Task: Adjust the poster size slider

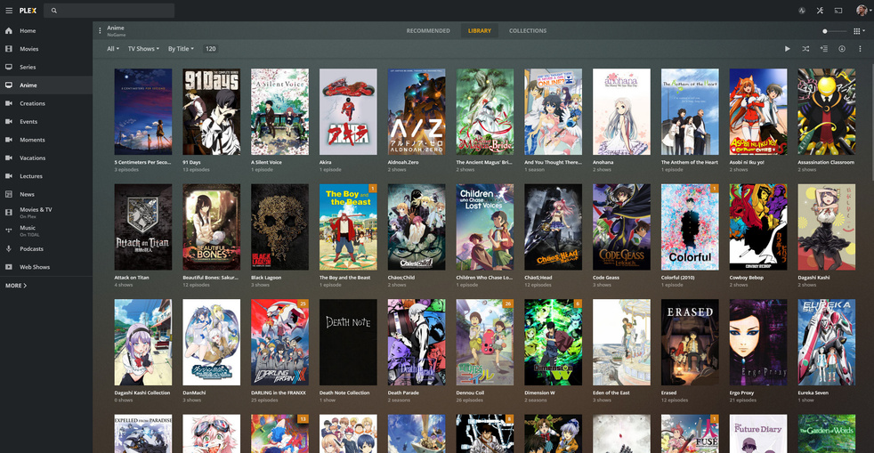Action: (x=833, y=31)
